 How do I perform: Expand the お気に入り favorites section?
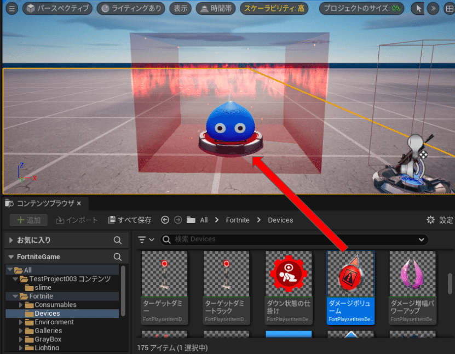11,240
